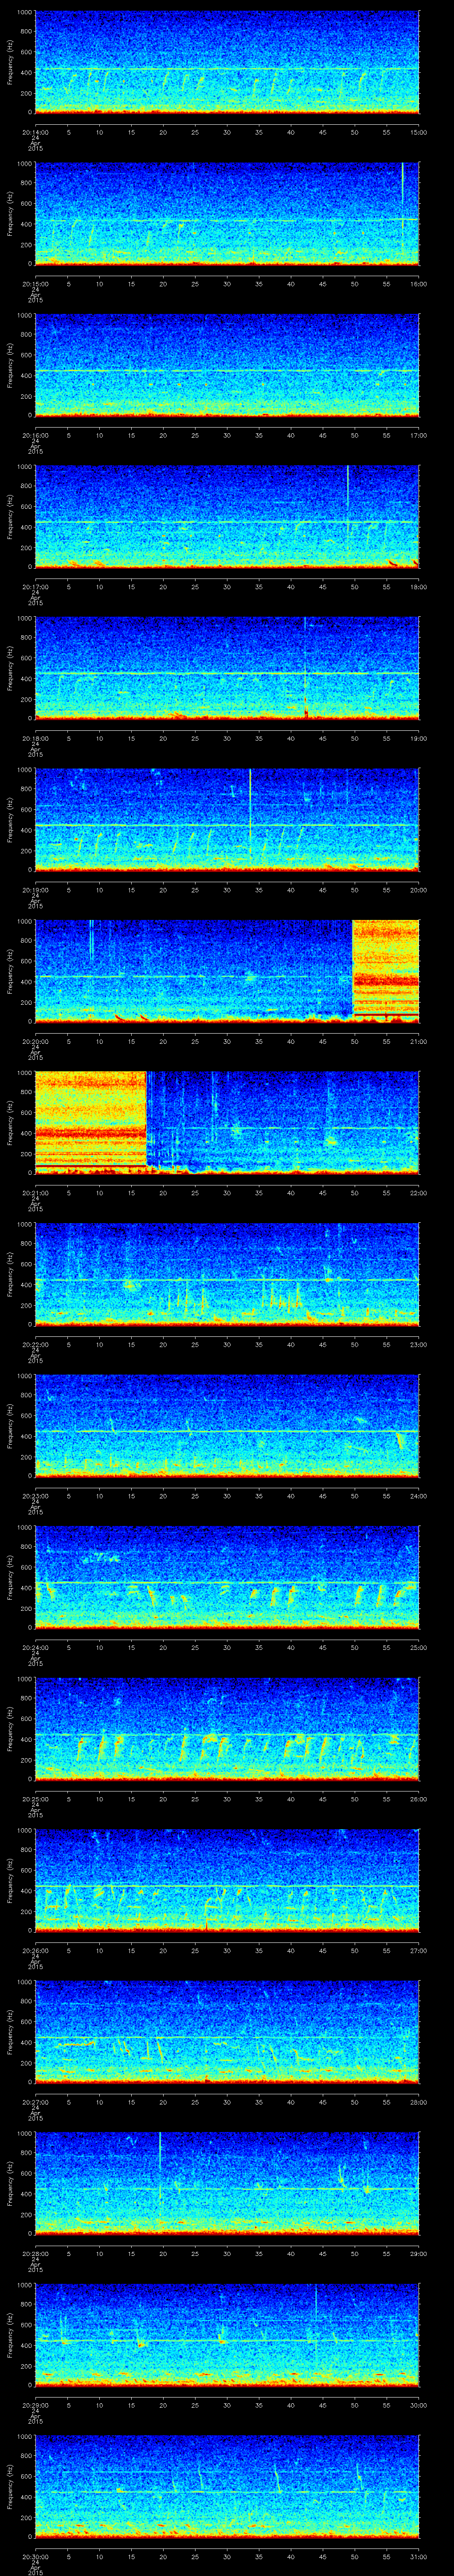
Task: Click the spectrogram panel starting at 20:18:00
Action: (x=227, y=669)
